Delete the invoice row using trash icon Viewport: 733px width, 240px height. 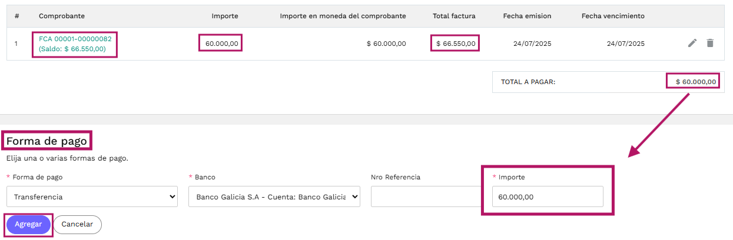point(710,43)
